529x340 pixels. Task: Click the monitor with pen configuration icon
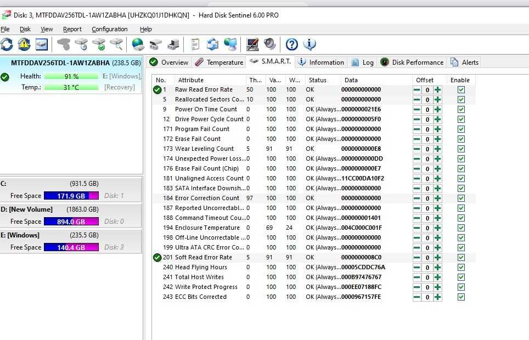click(x=252, y=44)
